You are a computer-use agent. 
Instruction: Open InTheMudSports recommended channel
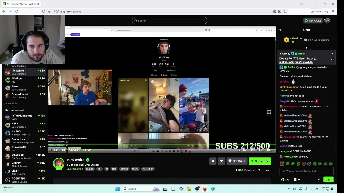[x=25, y=117]
